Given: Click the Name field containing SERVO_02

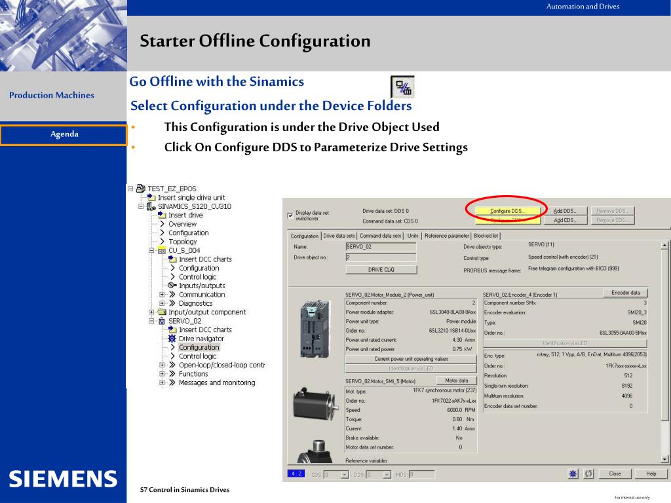Looking at the screenshot, I should click(x=381, y=247).
